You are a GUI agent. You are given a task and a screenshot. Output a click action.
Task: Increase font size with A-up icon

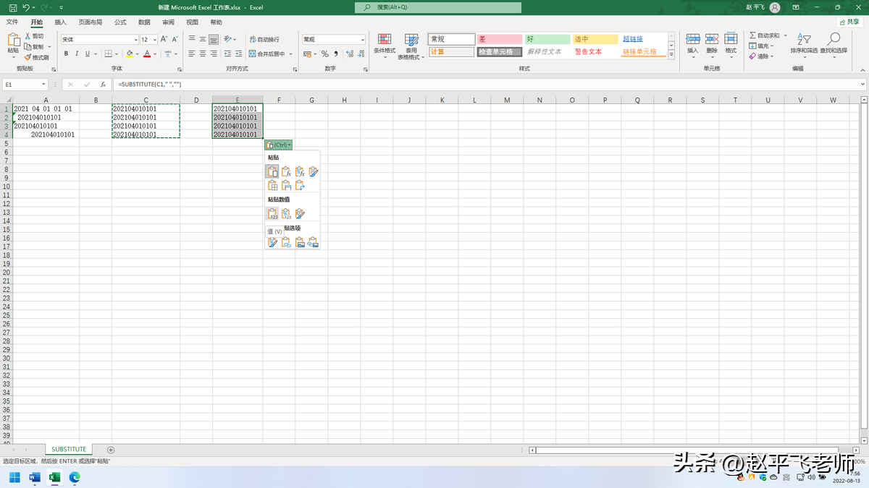tap(164, 39)
